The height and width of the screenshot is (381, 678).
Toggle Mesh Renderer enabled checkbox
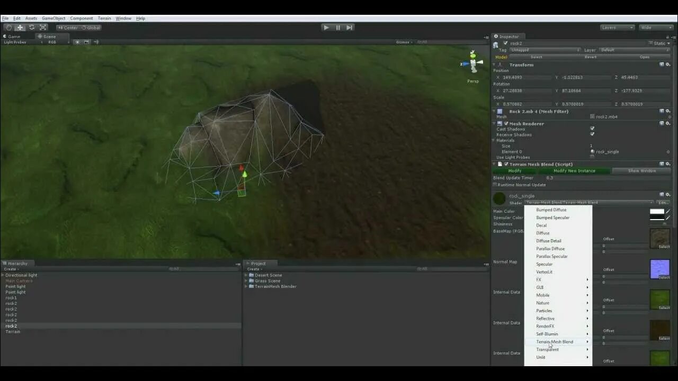[506, 123]
